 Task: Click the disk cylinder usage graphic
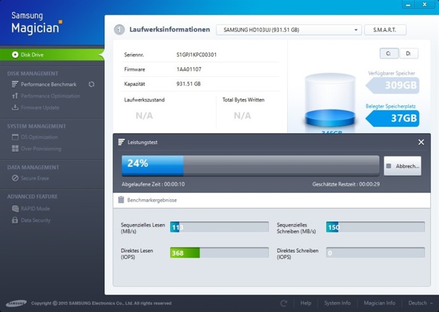coord(330,100)
